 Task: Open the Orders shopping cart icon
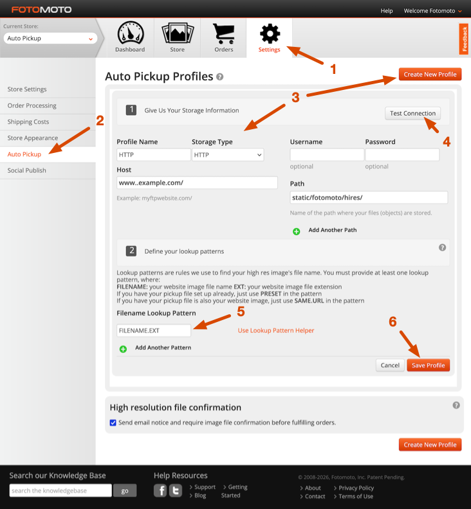[x=224, y=33]
